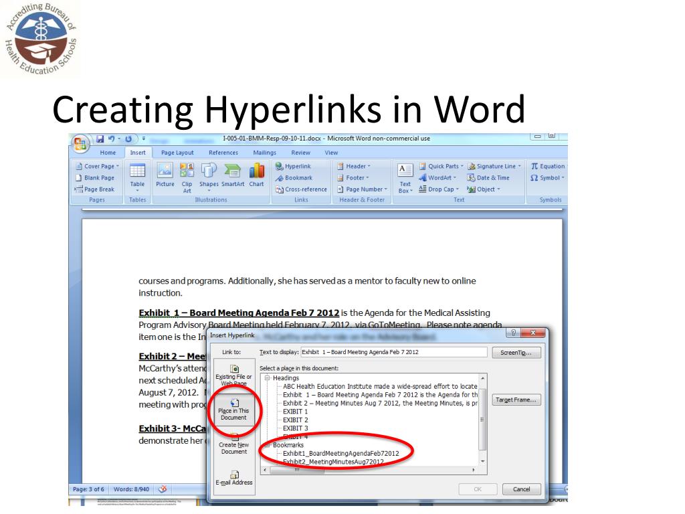Click the Existing File or Web Page option
The image size is (685, 514).
click(x=233, y=375)
